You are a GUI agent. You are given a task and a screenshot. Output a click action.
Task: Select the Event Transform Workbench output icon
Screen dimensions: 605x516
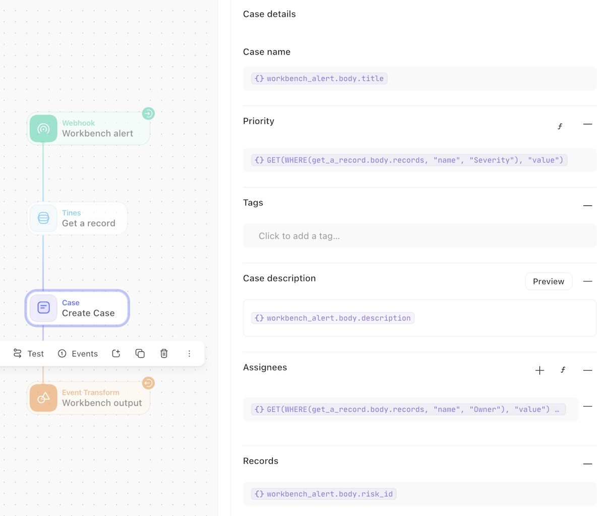(x=43, y=398)
